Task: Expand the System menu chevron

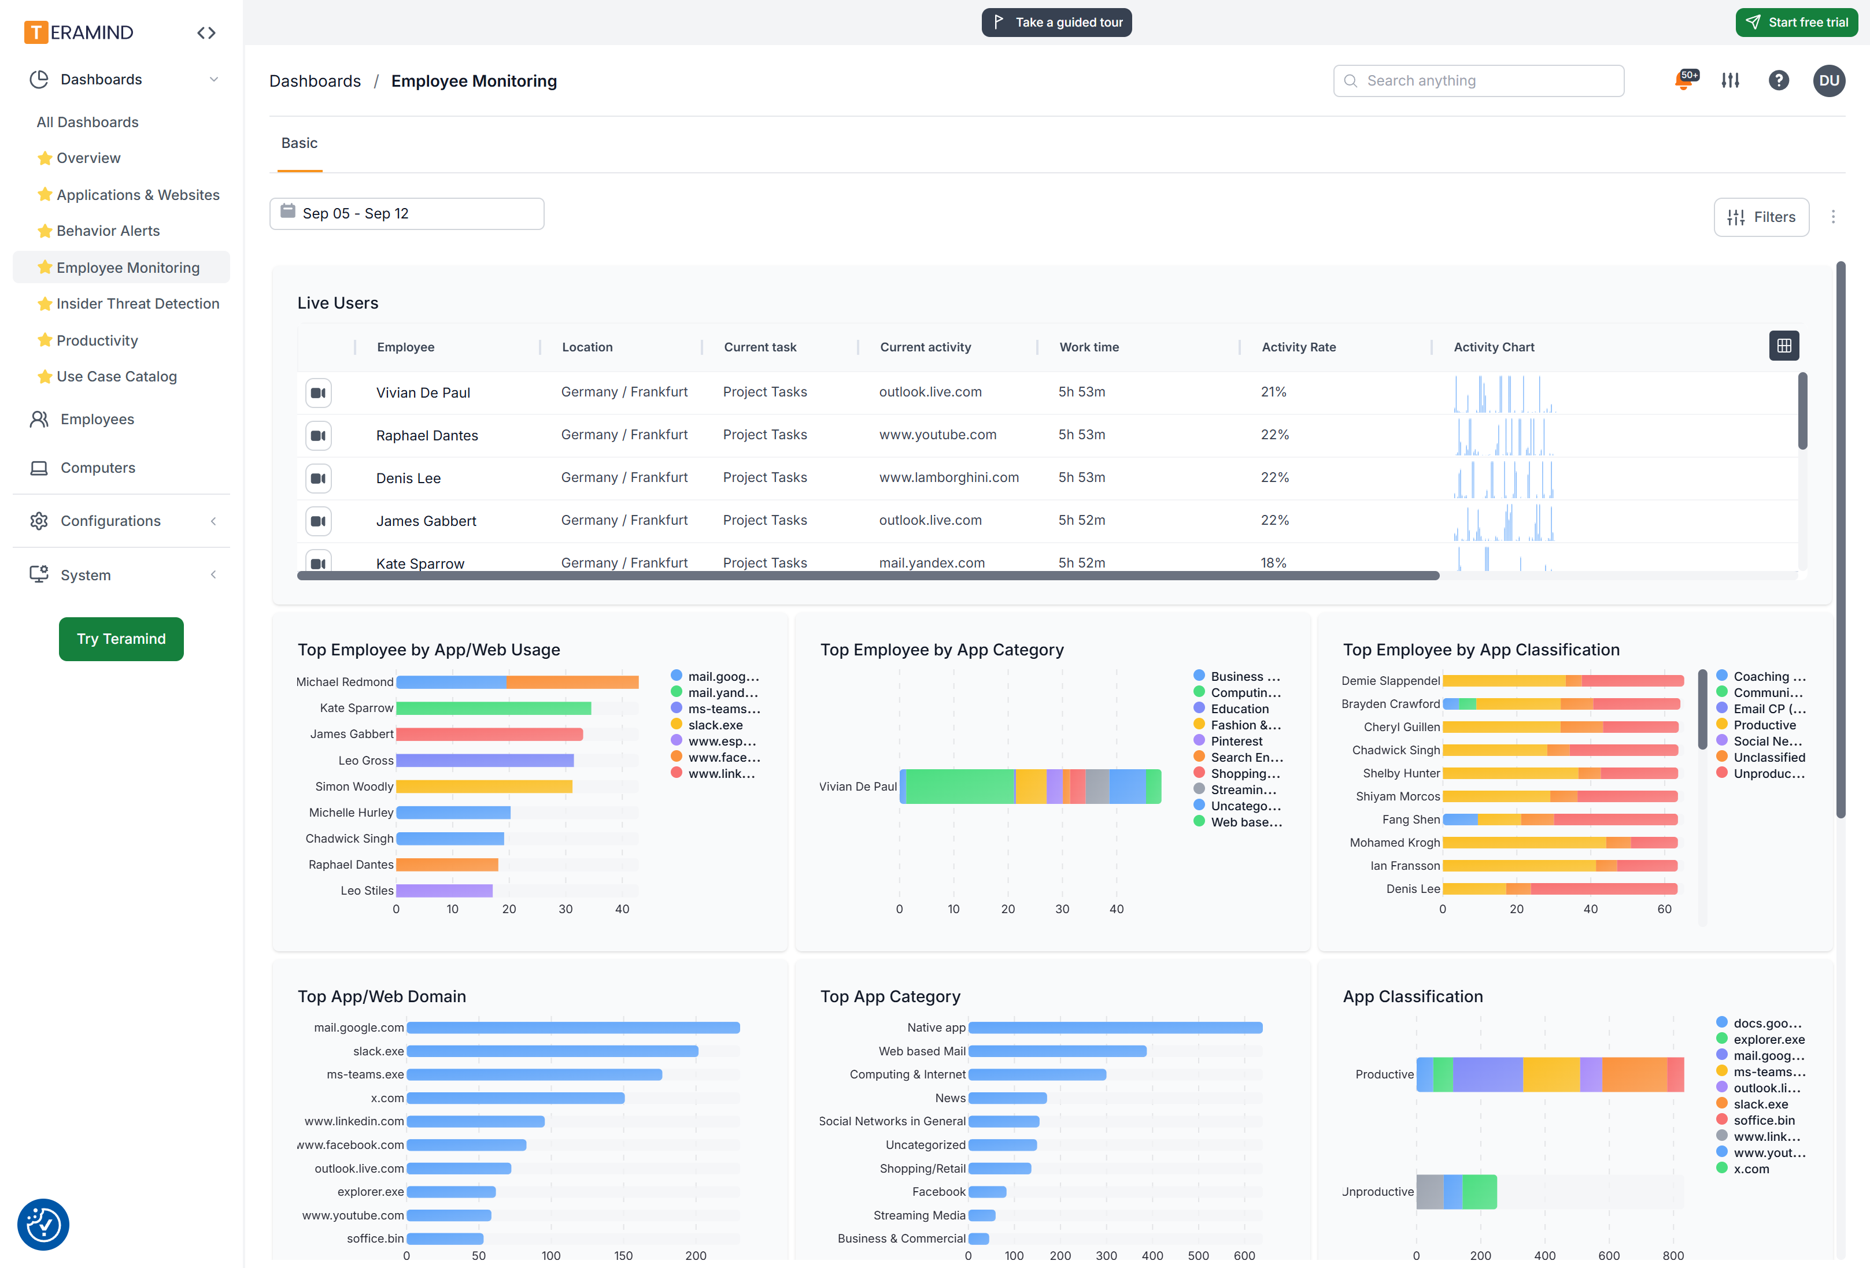Action: point(213,574)
